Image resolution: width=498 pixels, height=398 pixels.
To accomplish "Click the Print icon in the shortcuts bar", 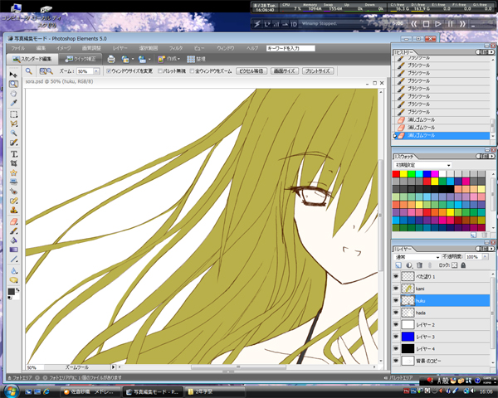I will click(111, 59).
